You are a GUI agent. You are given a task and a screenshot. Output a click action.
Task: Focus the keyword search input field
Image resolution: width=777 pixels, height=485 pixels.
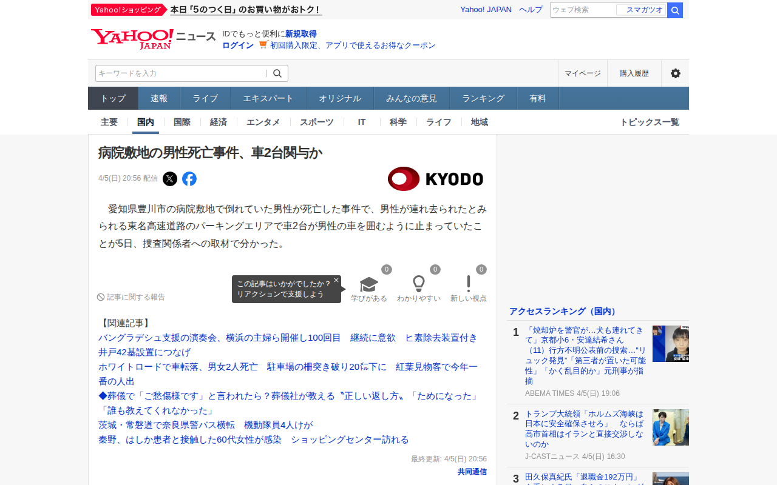point(181,73)
